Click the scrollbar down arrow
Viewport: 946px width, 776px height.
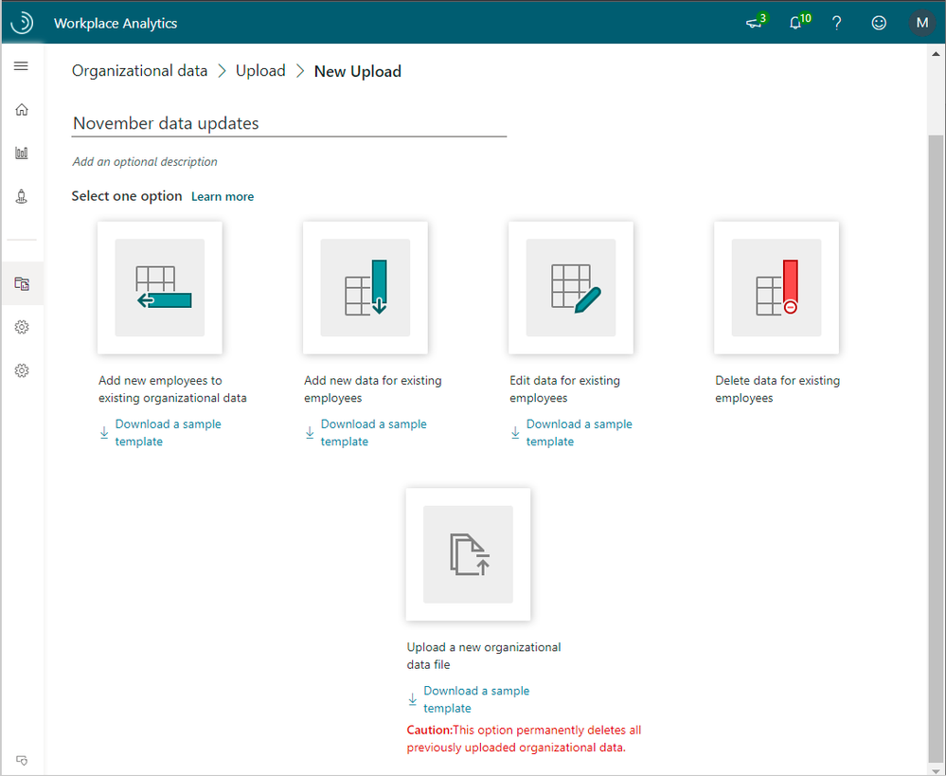[936, 771]
